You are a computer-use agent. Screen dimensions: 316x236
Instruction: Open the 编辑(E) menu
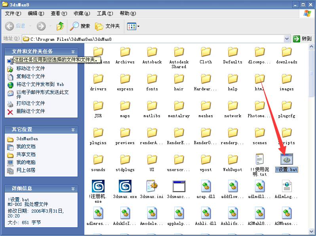coord(36,13)
